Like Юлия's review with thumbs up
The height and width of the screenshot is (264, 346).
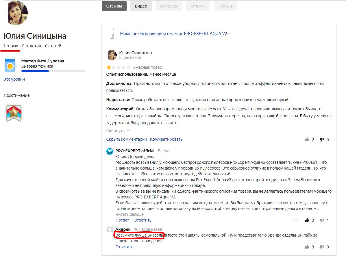click(307, 140)
